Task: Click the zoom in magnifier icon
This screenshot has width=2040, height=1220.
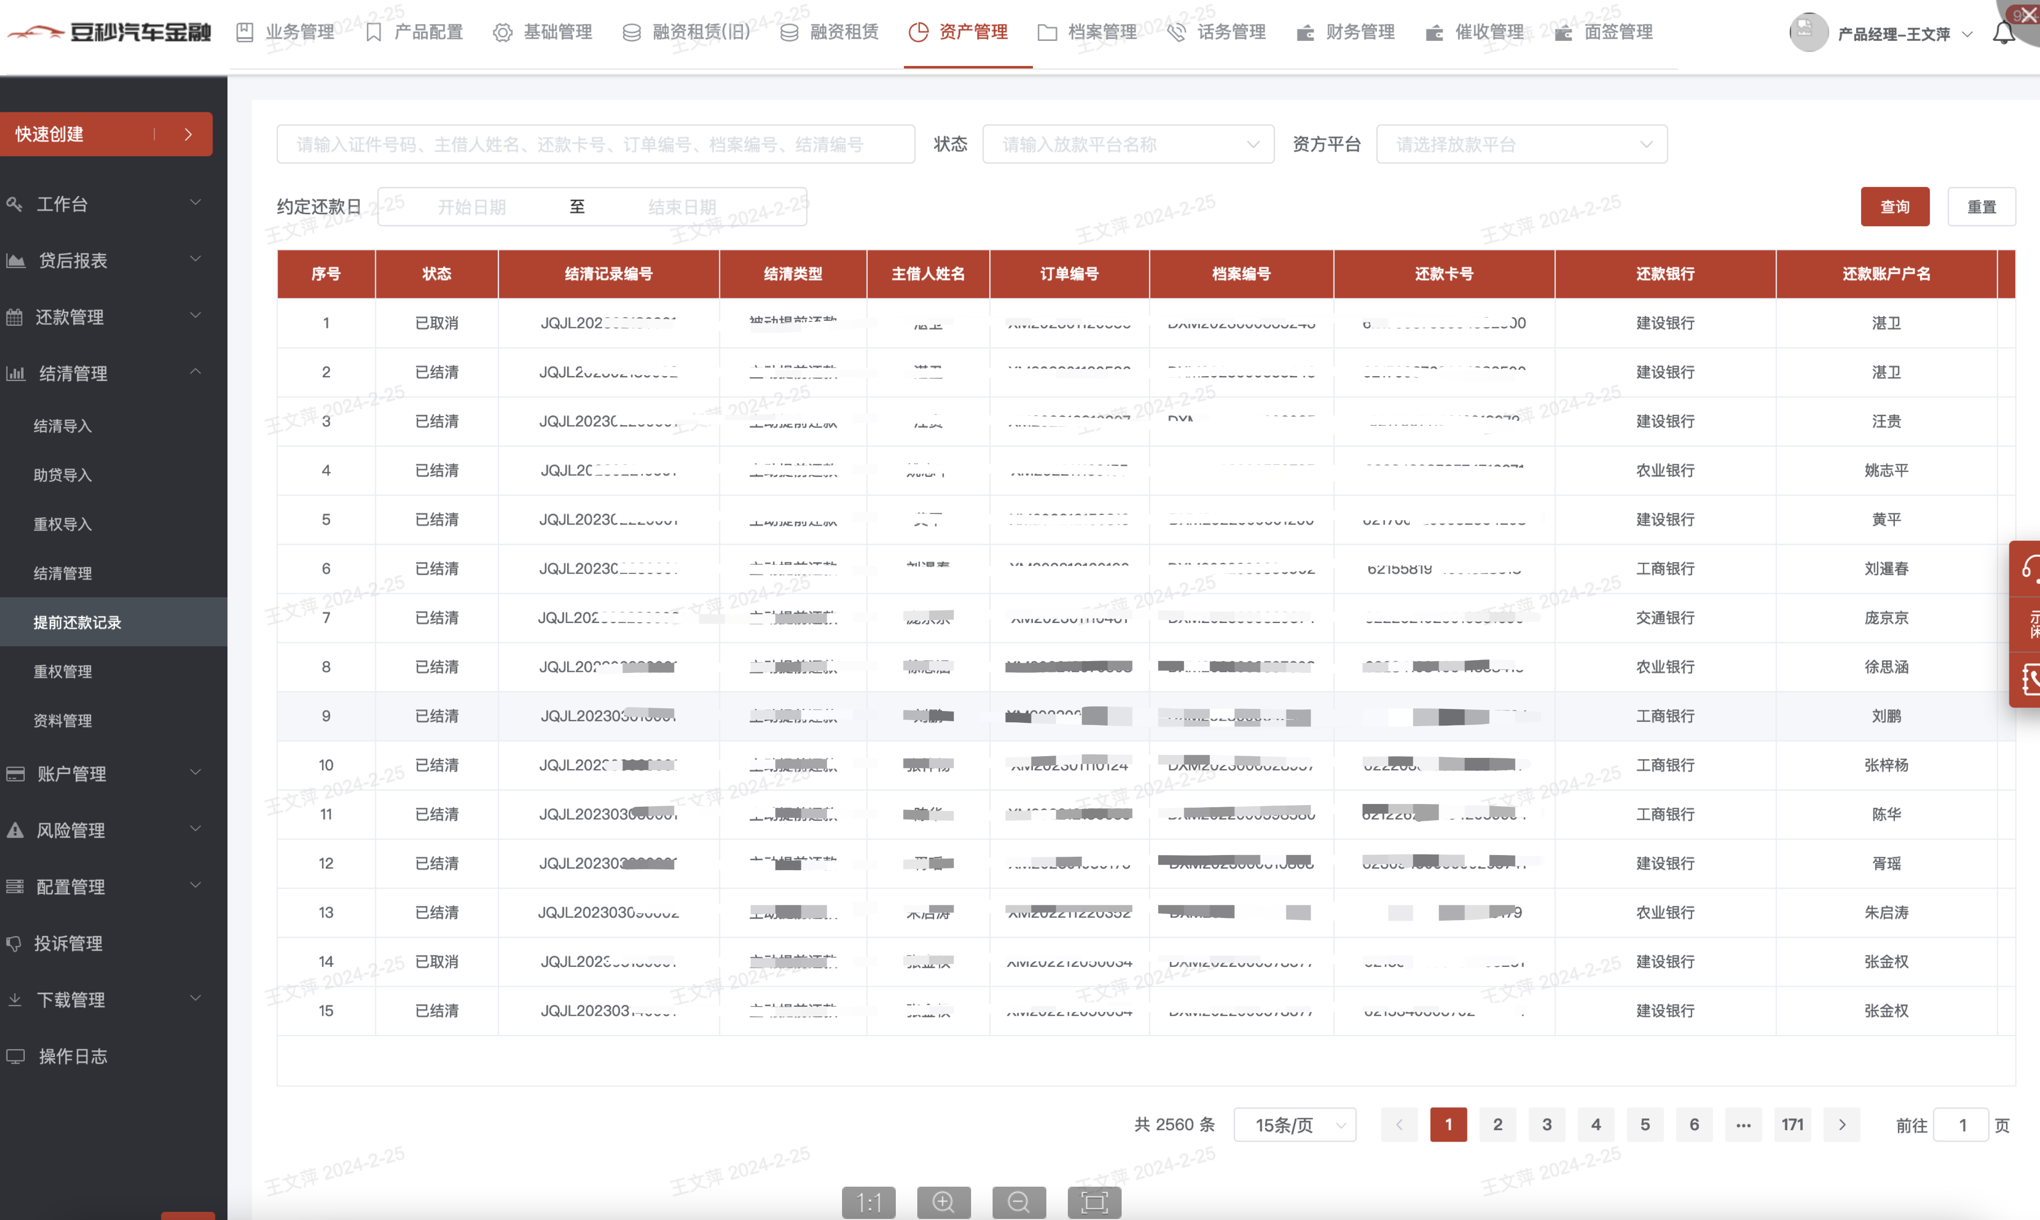Action: pos(943,1202)
